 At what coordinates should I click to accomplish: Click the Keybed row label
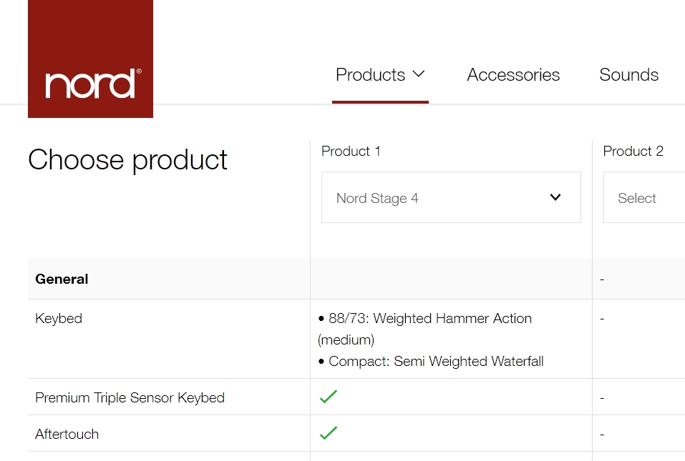[x=59, y=318]
